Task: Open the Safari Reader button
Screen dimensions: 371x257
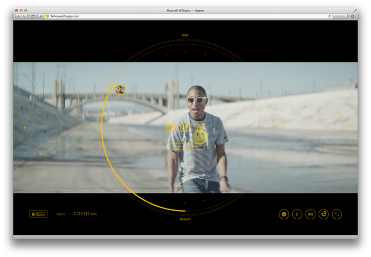Action: coord(340,16)
